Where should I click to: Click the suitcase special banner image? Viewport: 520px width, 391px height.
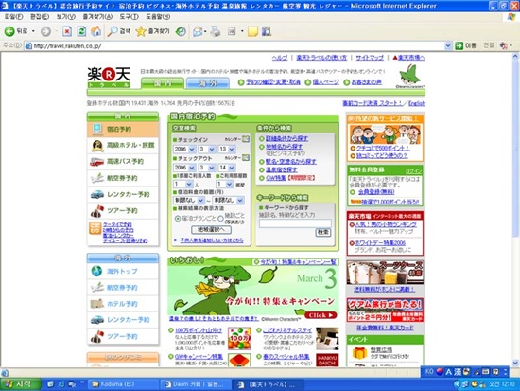385,273
